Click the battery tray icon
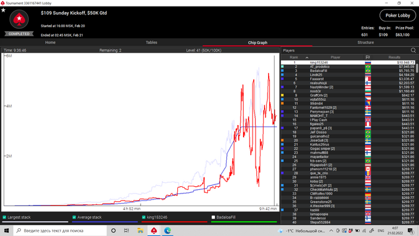This screenshot has width=419, height=236. tap(357, 231)
